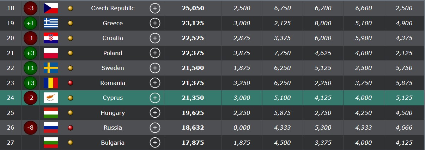Click Croatia's total coefficient 22,525
This screenshot has width=425, height=150.
pyautogui.click(x=193, y=38)
